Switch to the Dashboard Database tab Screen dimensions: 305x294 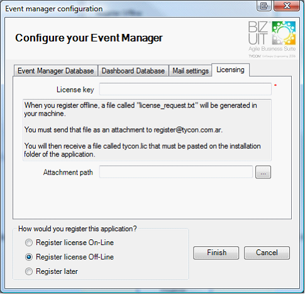click(x=133, y=71)
